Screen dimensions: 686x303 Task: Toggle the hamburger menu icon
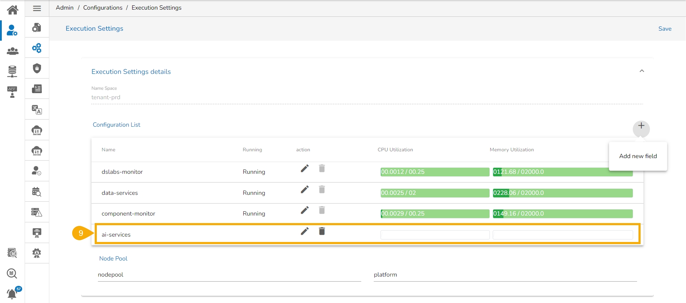click(37, 8)
